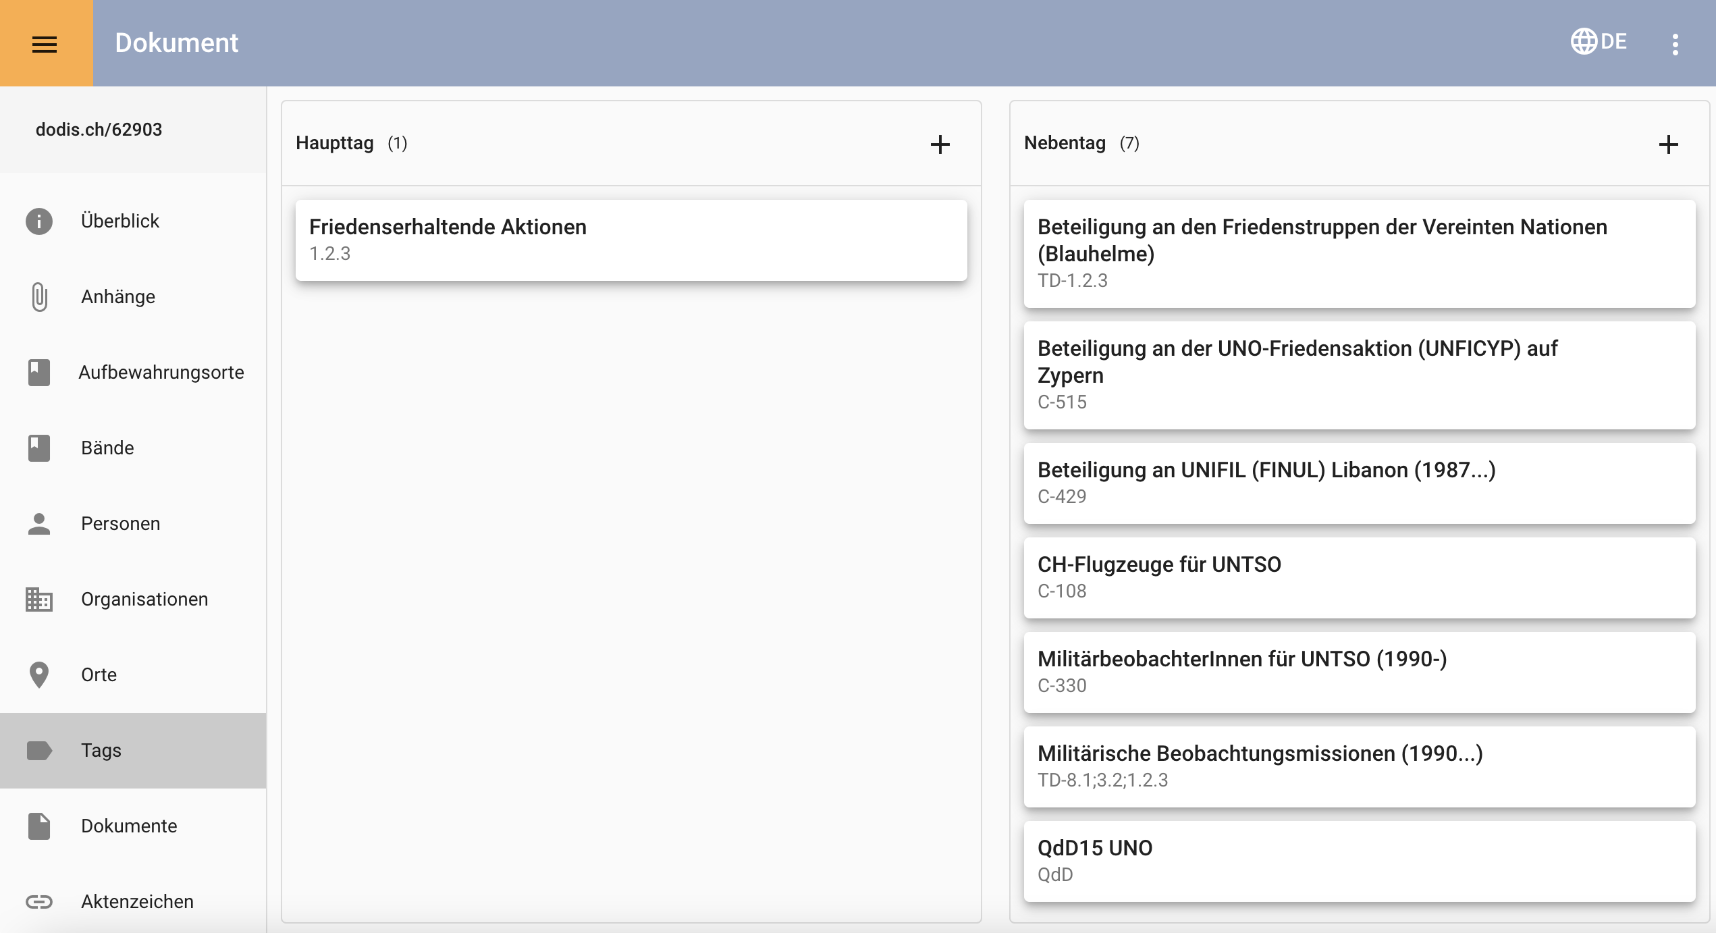The height and width of the screenshot is (933, 1716).
Task: Click the Überblick info icon
Action: [39, 221]
